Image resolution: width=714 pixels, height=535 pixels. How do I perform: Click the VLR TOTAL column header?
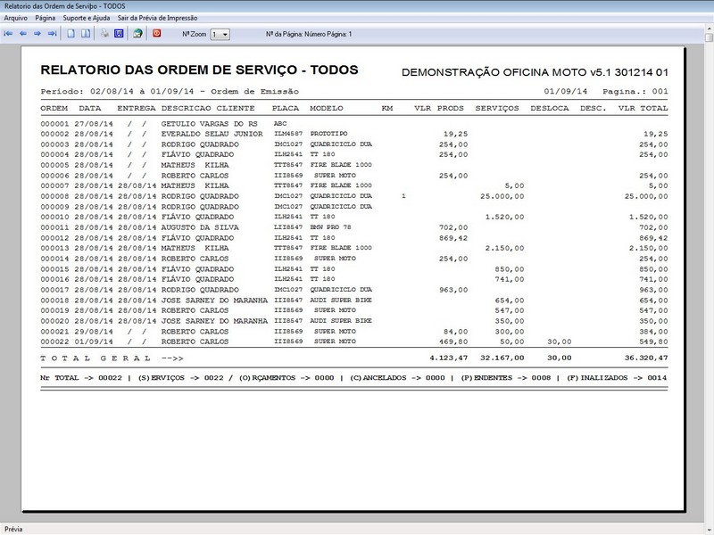point(643,108)
